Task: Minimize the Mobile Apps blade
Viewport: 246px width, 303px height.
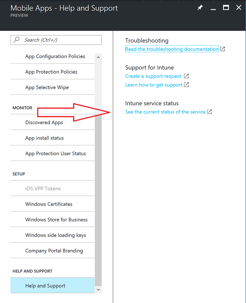Action: click(213, 9)
